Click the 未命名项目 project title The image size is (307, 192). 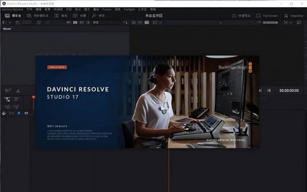(153, 16)
